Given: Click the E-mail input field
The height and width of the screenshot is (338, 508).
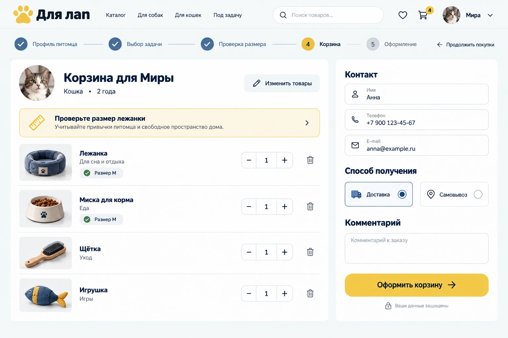Looking at the screenshot, I should coord(417,145).
